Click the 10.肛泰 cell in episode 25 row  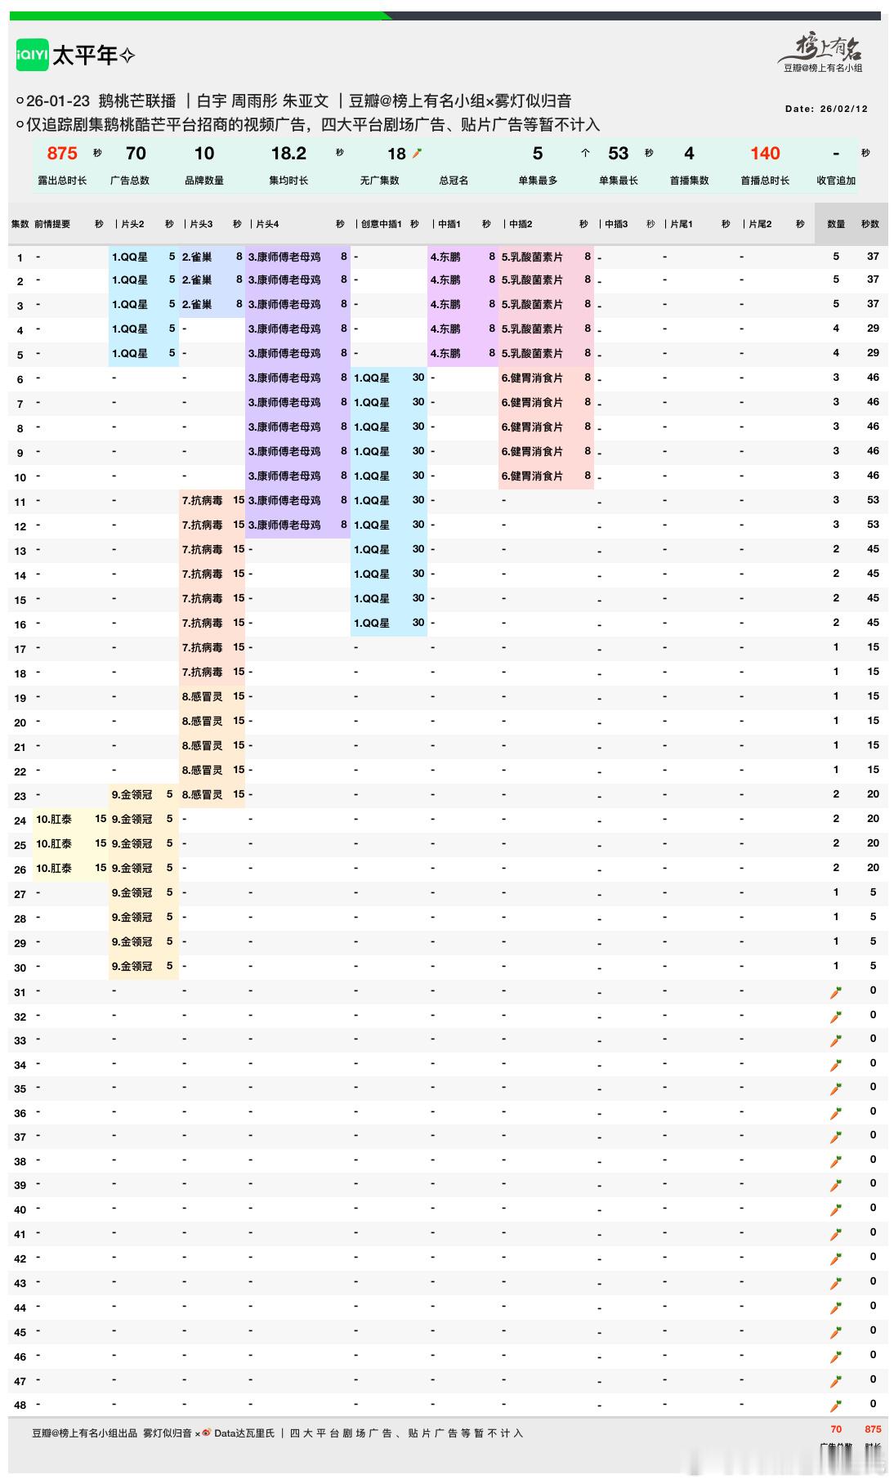point(54,843)
